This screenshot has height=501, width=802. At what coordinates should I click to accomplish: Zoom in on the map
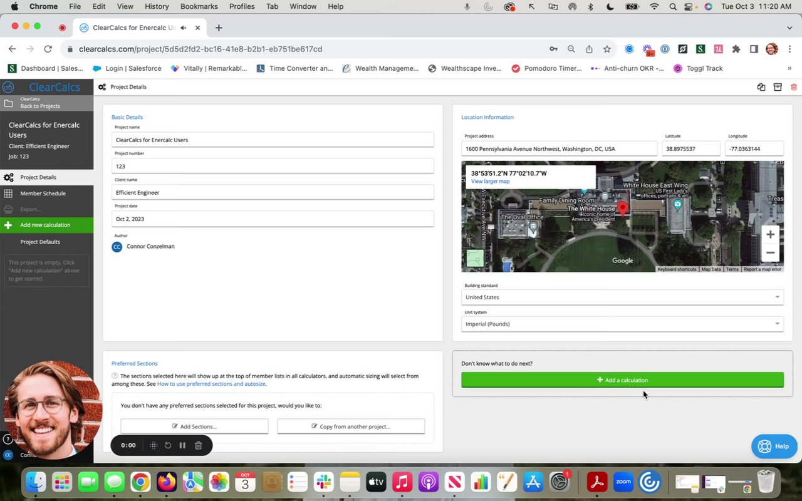pyautogui.click(x=771, y=234)
